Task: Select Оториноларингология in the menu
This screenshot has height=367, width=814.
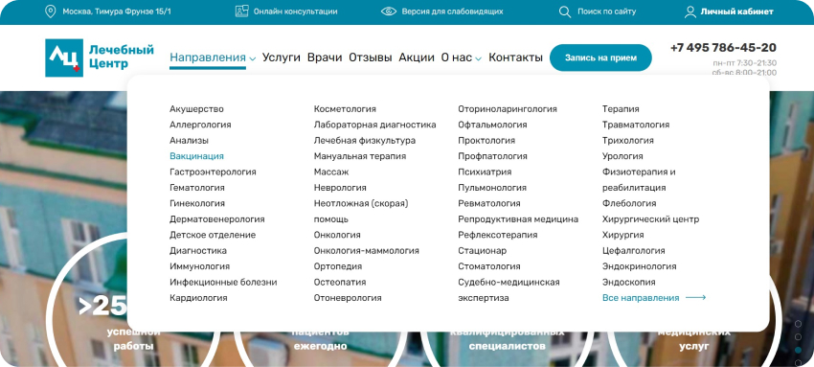Action: coord(508,109)
